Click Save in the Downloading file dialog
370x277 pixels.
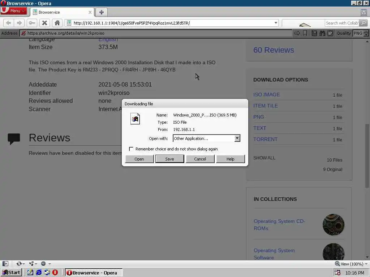tap(169, 159)
